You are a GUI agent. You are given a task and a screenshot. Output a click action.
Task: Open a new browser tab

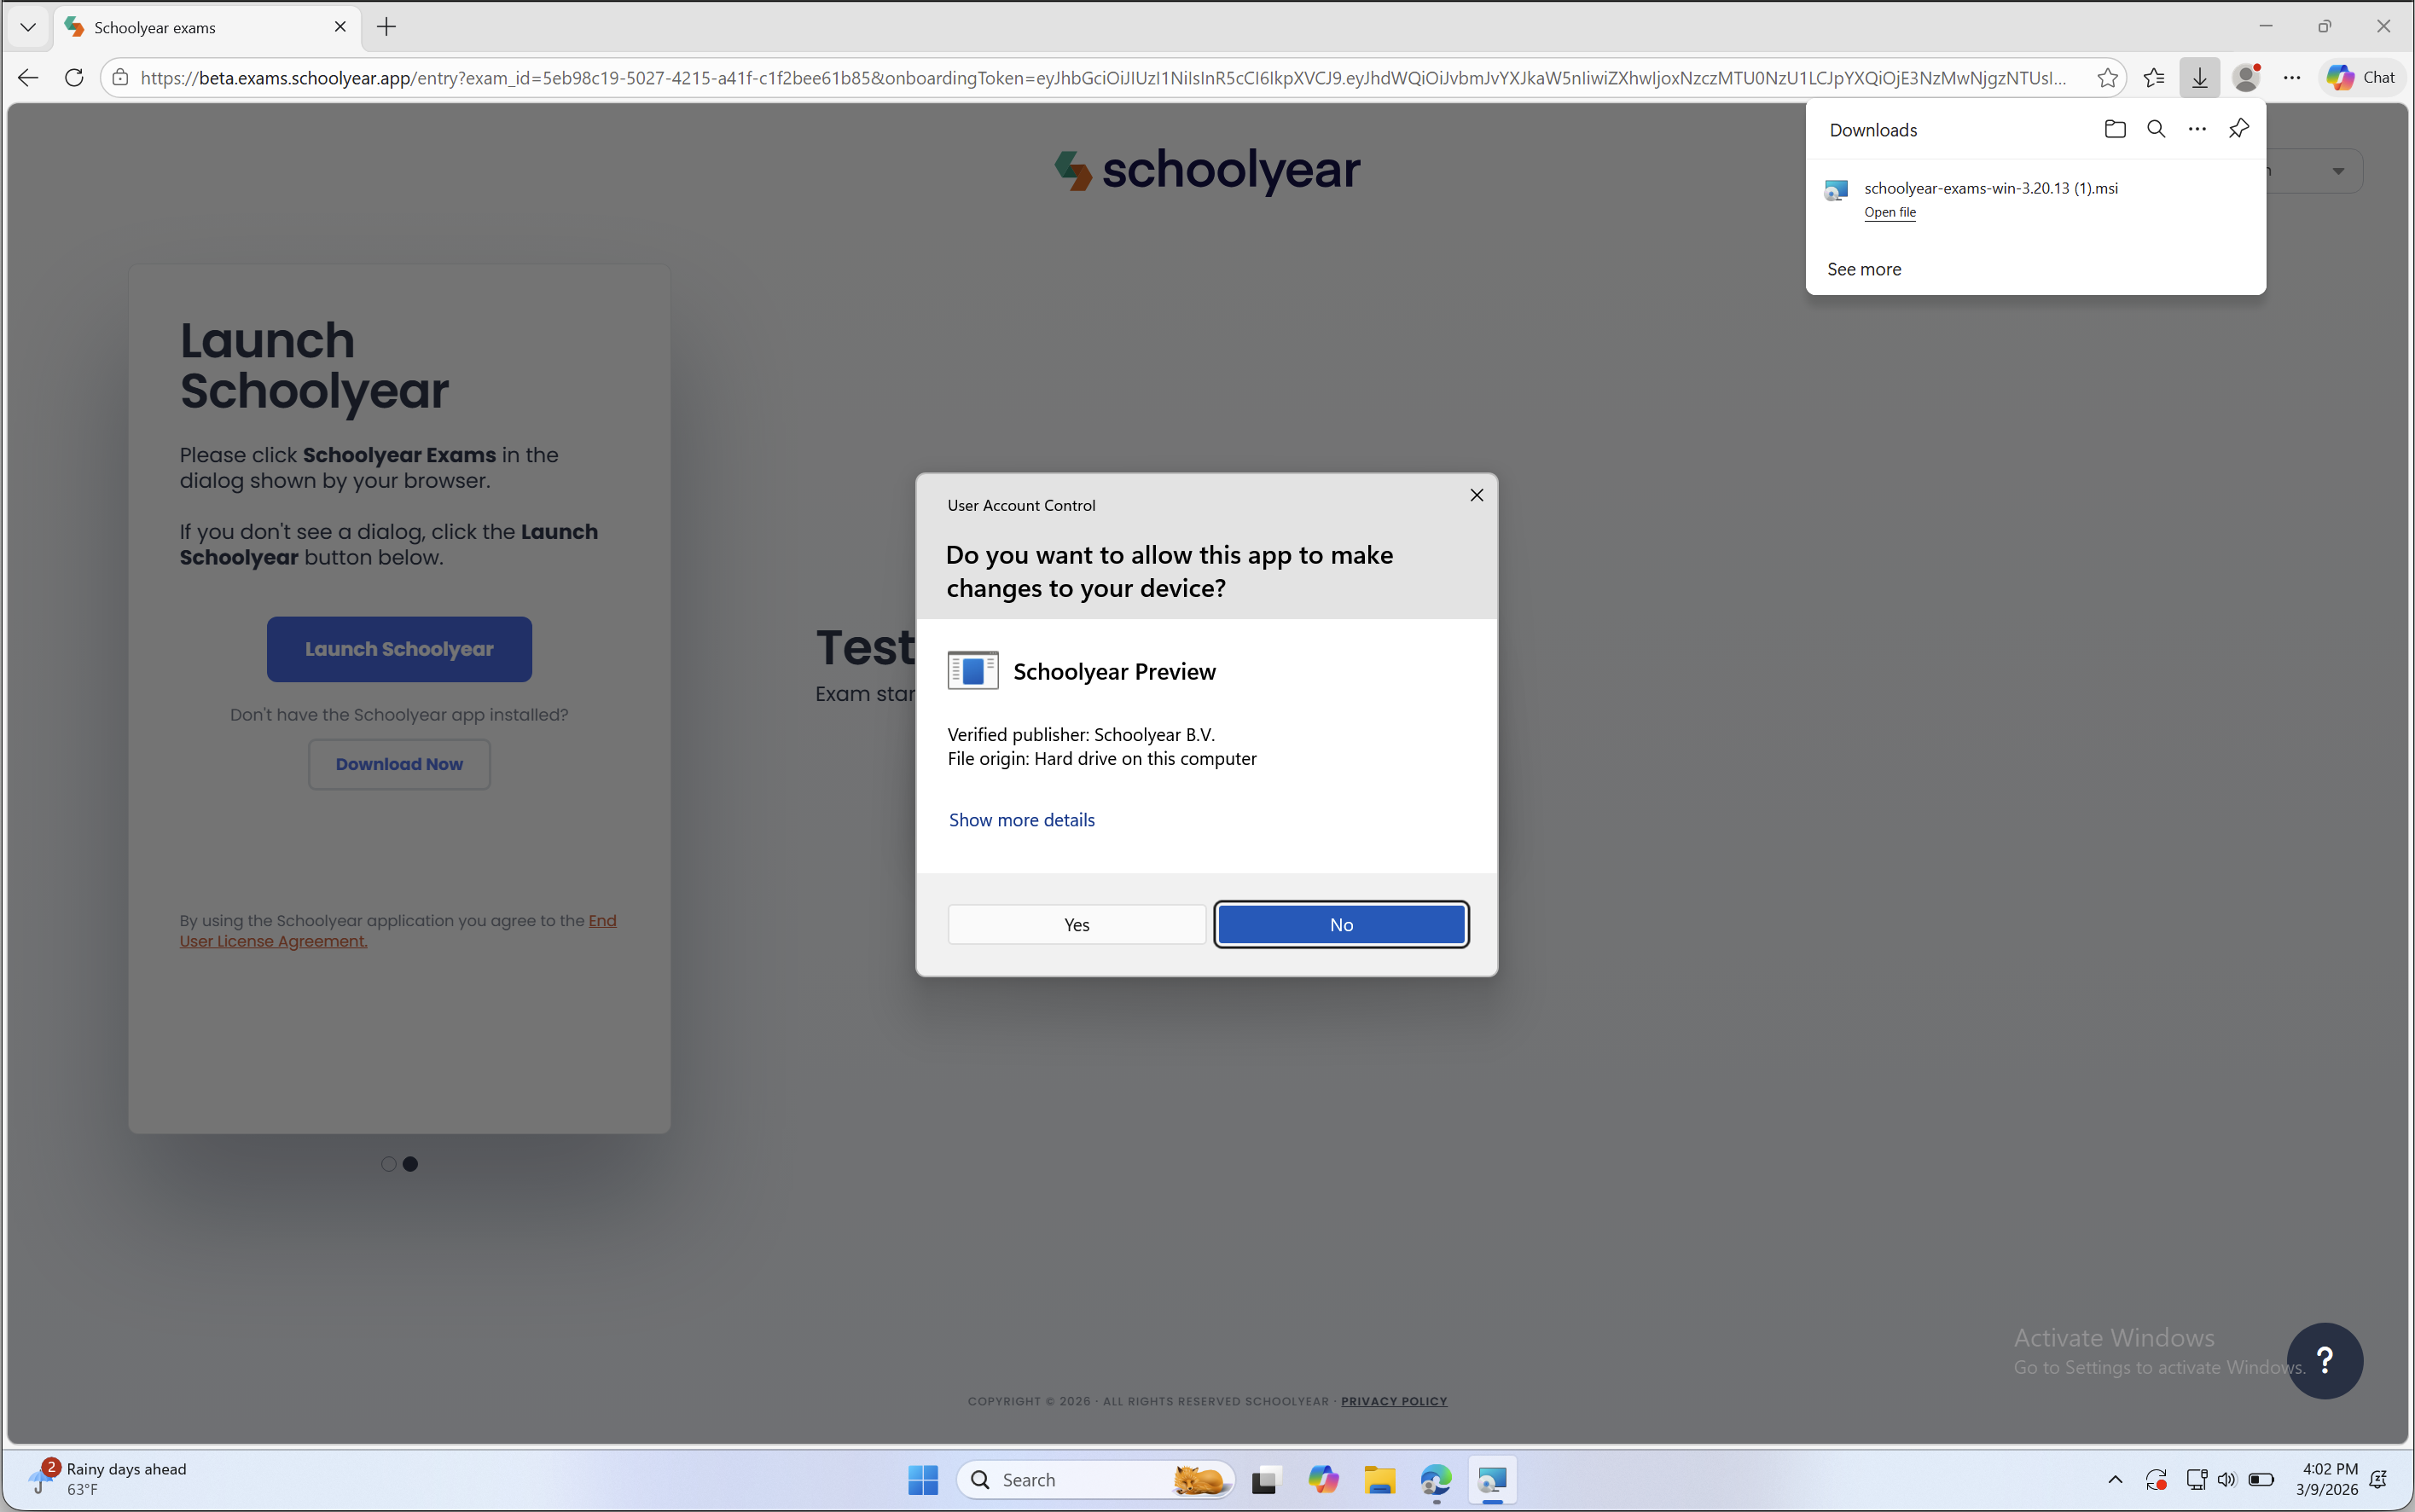coord(387,27)
